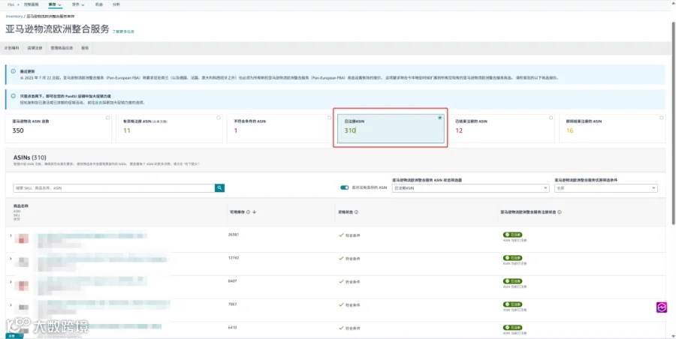Select the 350 total ASIN summary card
Viewport: 676px width, 339px height.
(58, 128)
